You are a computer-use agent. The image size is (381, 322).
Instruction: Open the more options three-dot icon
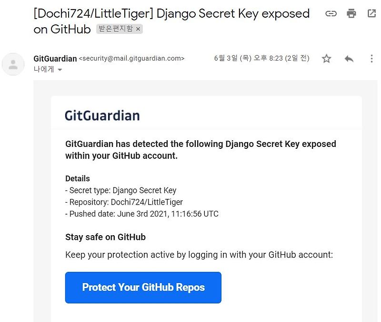(371, 58)
